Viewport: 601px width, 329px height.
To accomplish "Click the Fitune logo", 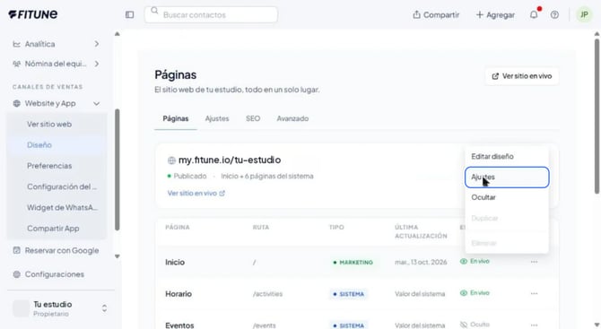I will [33, 14].
